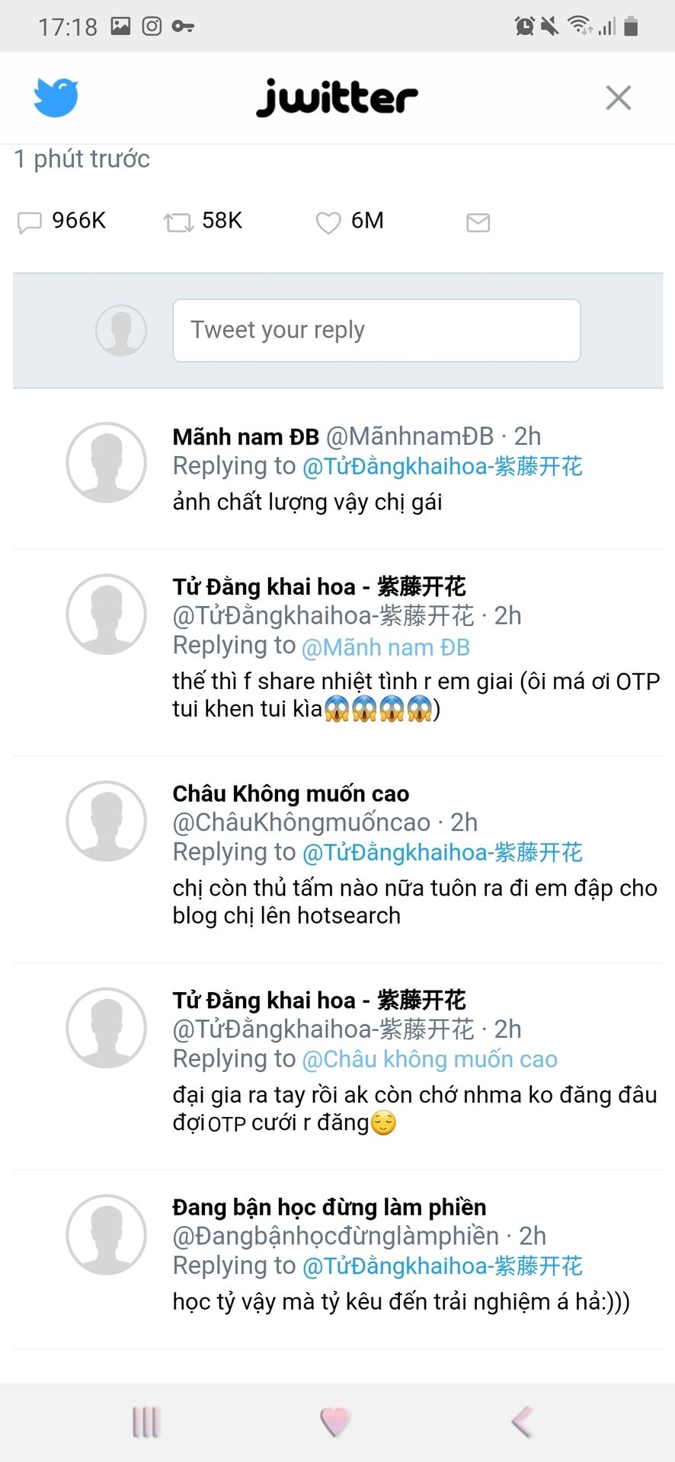
Task: Tap the heart home navigation button
Action: pyautogui.click(x=334, y=1422)
